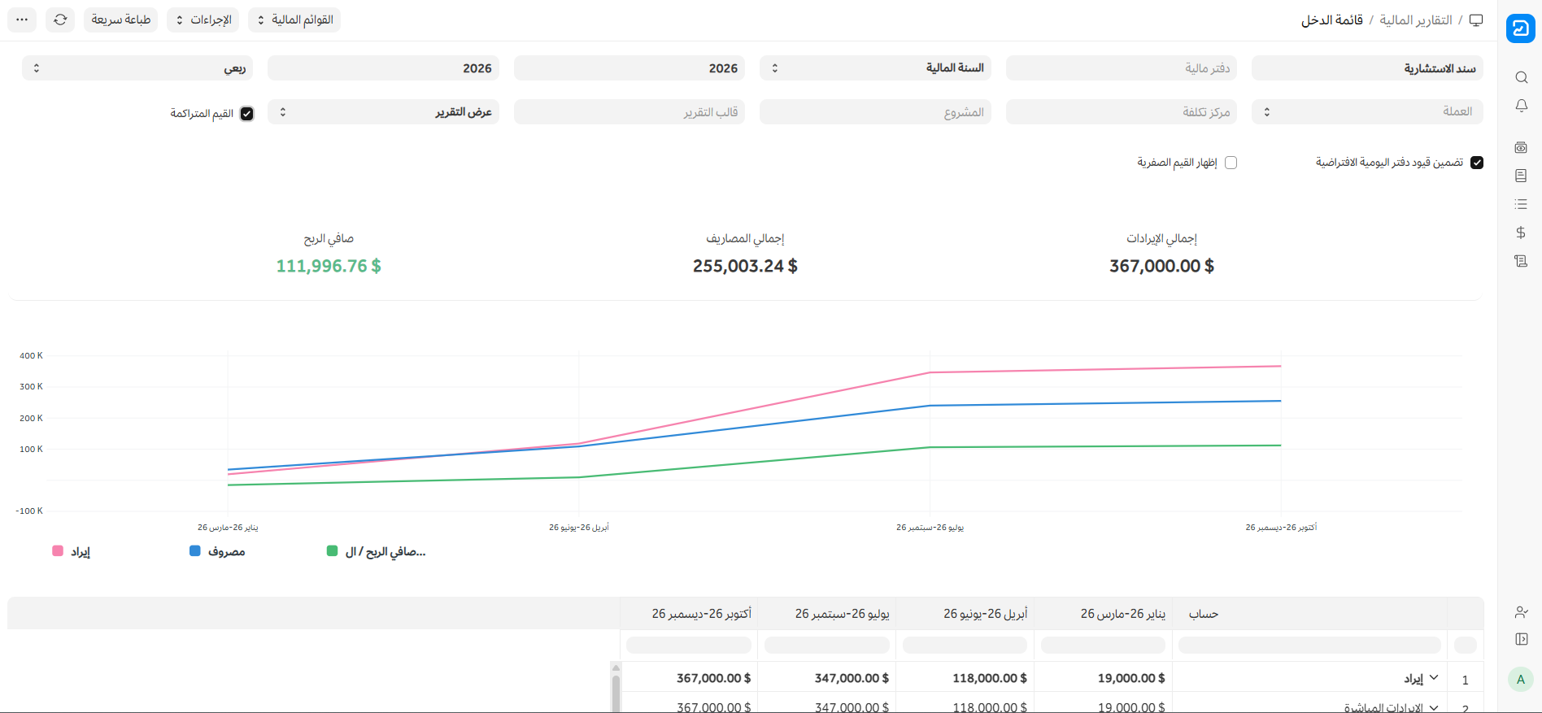1542x713 pixels.
Task: Open the three-dots more options menu
Action: pyautogui.click(x=22, y=20)
